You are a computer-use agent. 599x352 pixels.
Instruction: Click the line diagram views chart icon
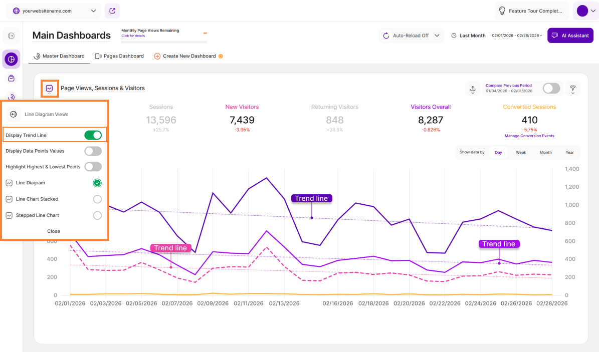[x=50, y=89]
